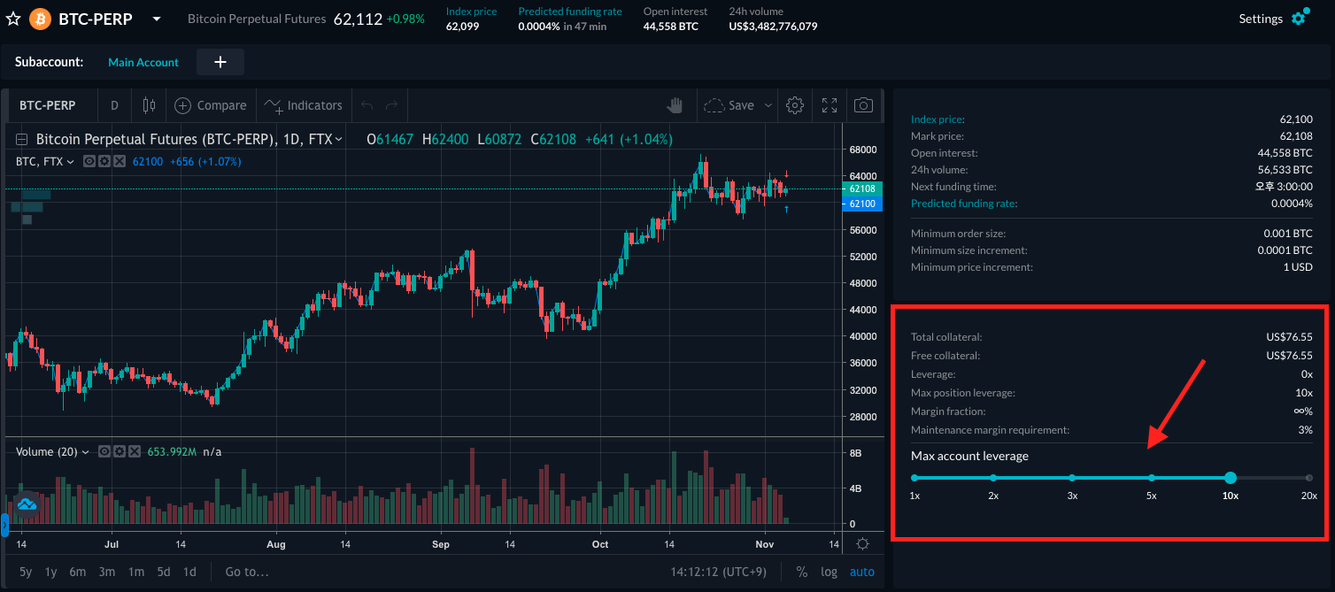The width and height of the screenshot is (1335, 592).
Task: Take a chart snapshot with the camera icon
Action: [x=863, y=105]
